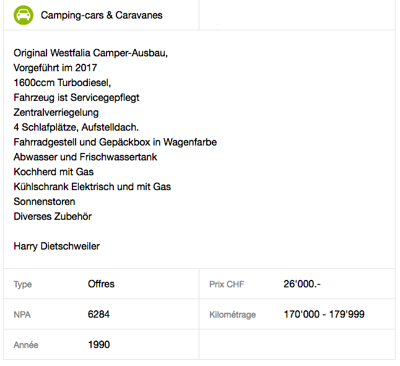
Task: Click the Kilométrage label
Action: (x=232, y=315)
